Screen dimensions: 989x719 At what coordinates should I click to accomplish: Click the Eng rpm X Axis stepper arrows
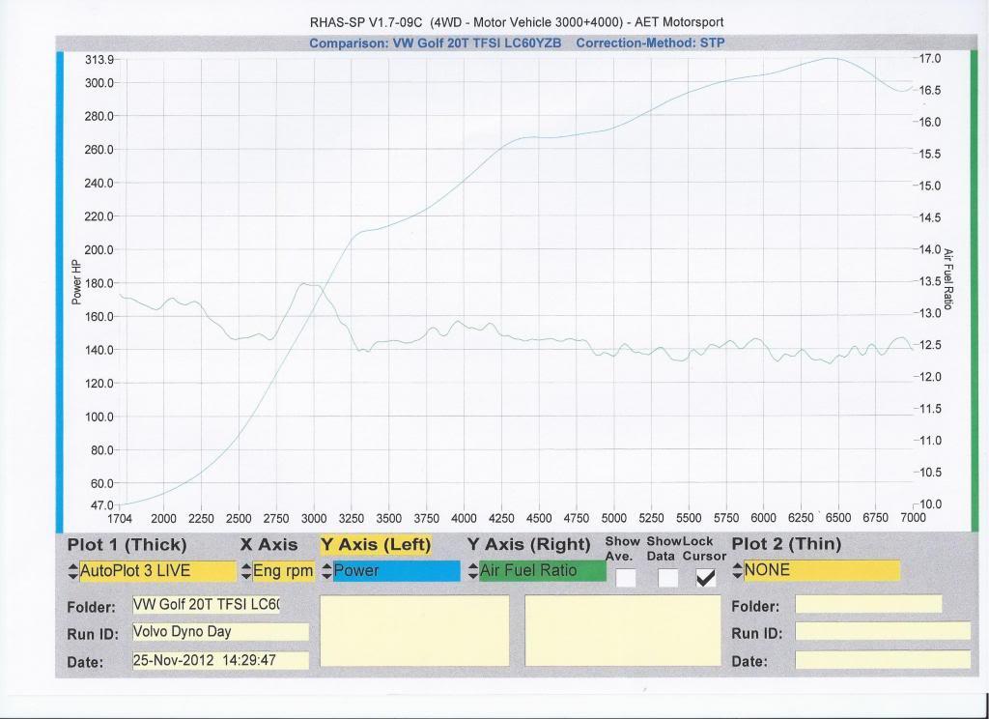pyautogui.click(x=245, y=571)
